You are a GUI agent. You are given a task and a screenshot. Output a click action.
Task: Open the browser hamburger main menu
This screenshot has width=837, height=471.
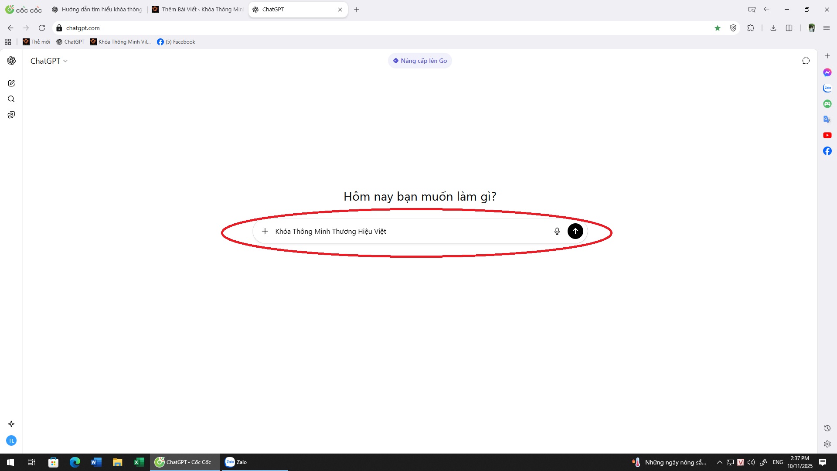tap(827, 28)
